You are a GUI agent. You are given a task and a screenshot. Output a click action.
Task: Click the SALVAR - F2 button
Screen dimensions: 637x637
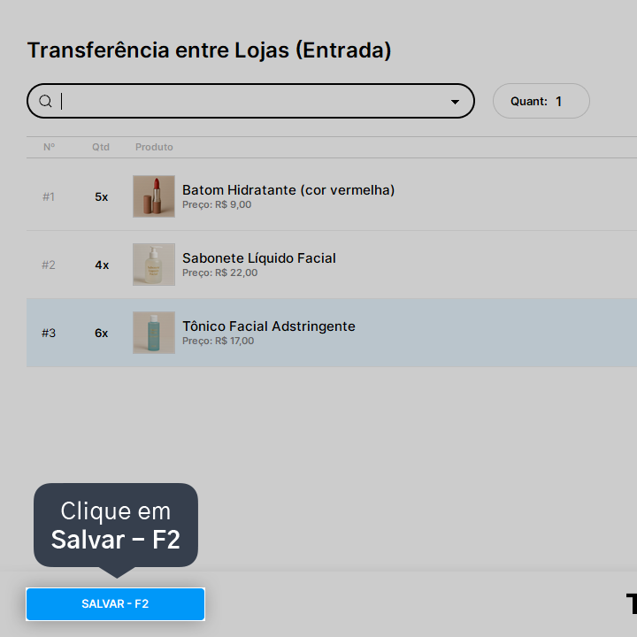(115, 603)
